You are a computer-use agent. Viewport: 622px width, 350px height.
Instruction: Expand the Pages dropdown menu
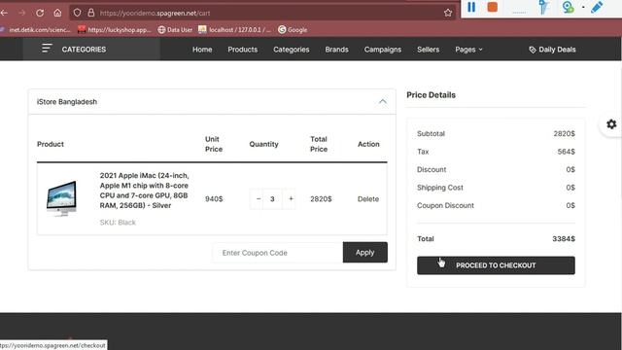click(x=468, y=50)
